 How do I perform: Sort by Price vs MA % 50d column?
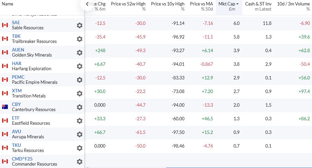[x=201, y=6]
